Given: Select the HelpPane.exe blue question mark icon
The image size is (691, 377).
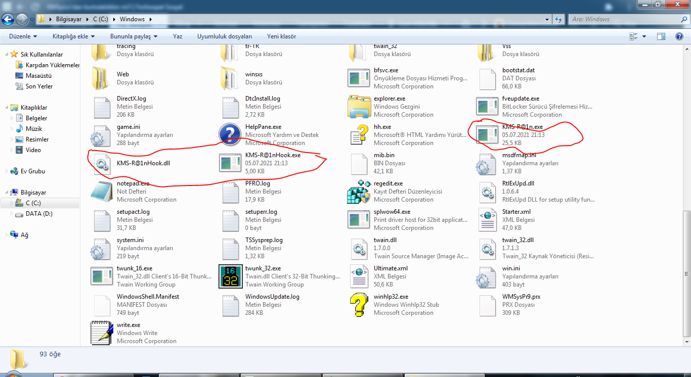Looking at the screenshot, I should [230, 135].
